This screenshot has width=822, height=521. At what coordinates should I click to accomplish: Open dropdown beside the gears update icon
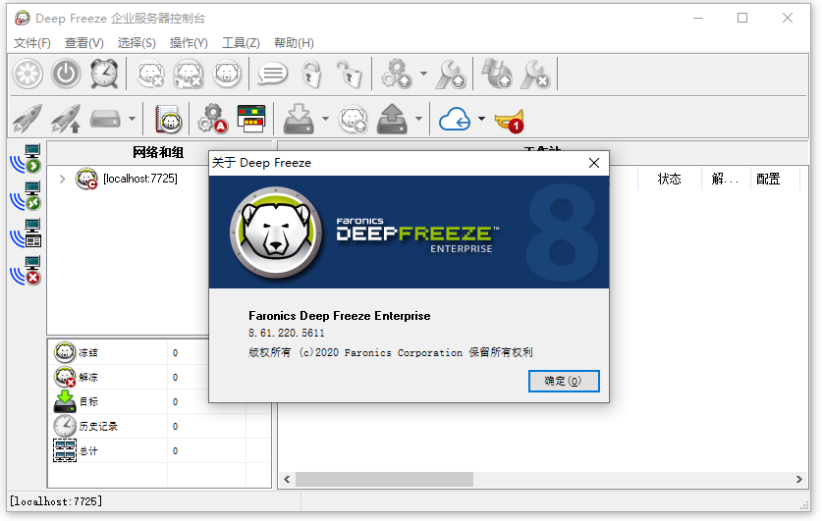pos(423,74)
